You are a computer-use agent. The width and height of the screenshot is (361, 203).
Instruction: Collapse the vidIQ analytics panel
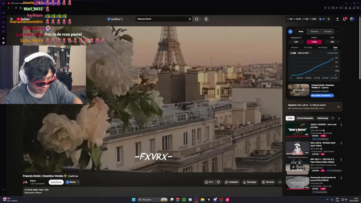click(x=338, y=32)
